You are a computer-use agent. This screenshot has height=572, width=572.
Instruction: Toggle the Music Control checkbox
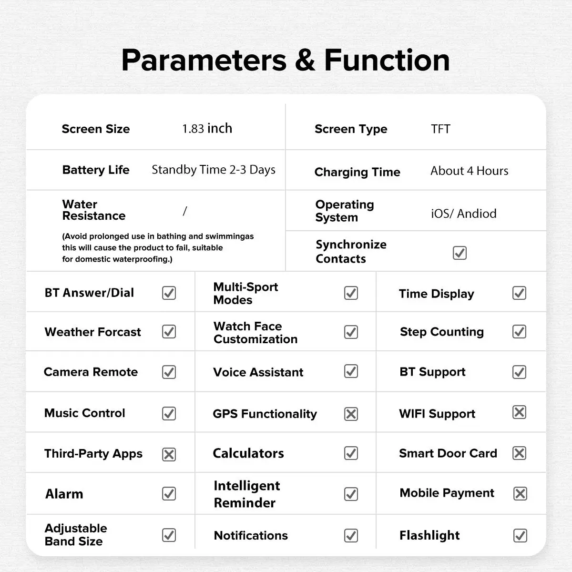click(x=169, y=413)
